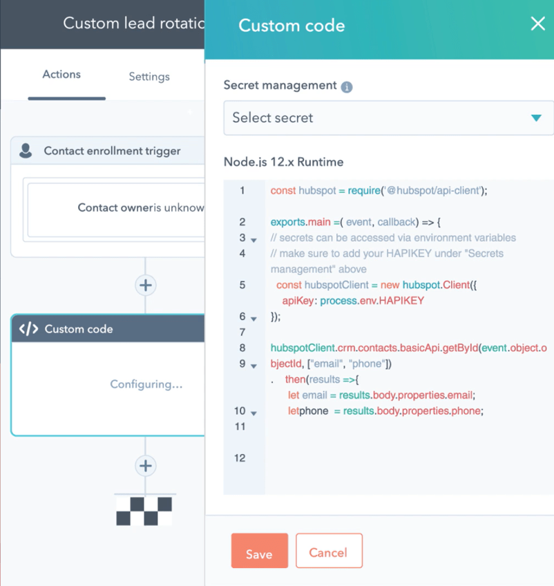Screen dimensions: 554x586
Task: Click the Node.js 12.x Runtime label
Action: 283,162
